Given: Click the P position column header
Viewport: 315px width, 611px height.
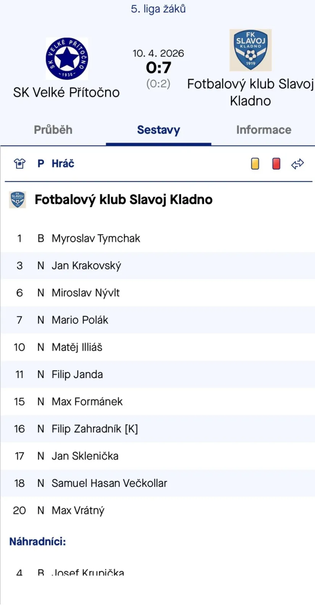Looking at the screenshot, I should [40, 164].
